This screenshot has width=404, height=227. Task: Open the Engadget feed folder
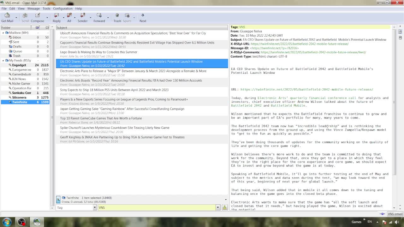[19, 65]
